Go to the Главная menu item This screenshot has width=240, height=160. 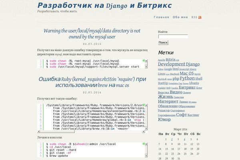161,17
